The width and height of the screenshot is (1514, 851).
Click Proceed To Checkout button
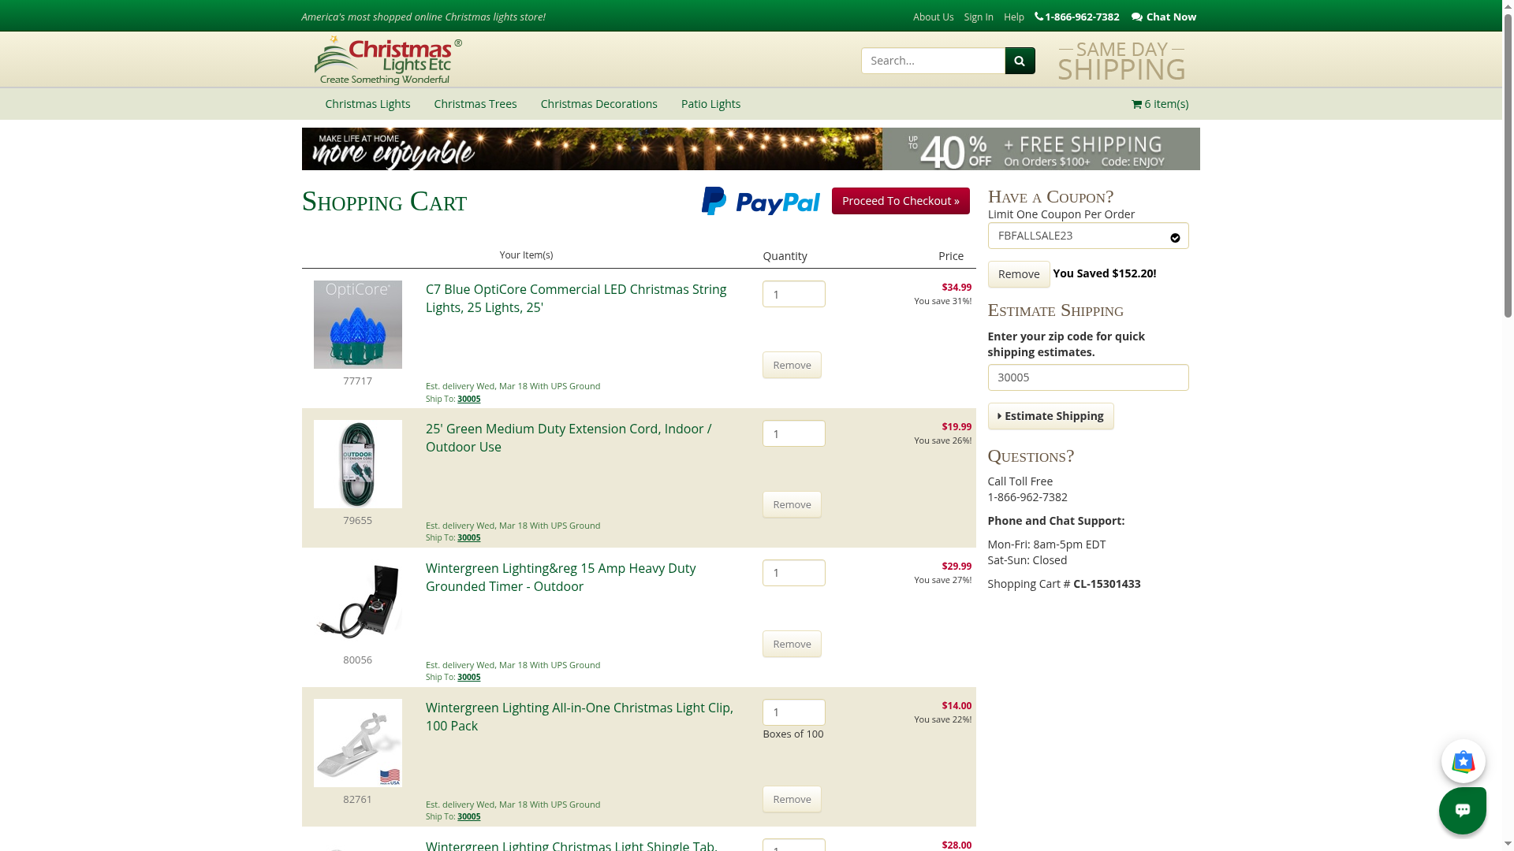point(900,201)
